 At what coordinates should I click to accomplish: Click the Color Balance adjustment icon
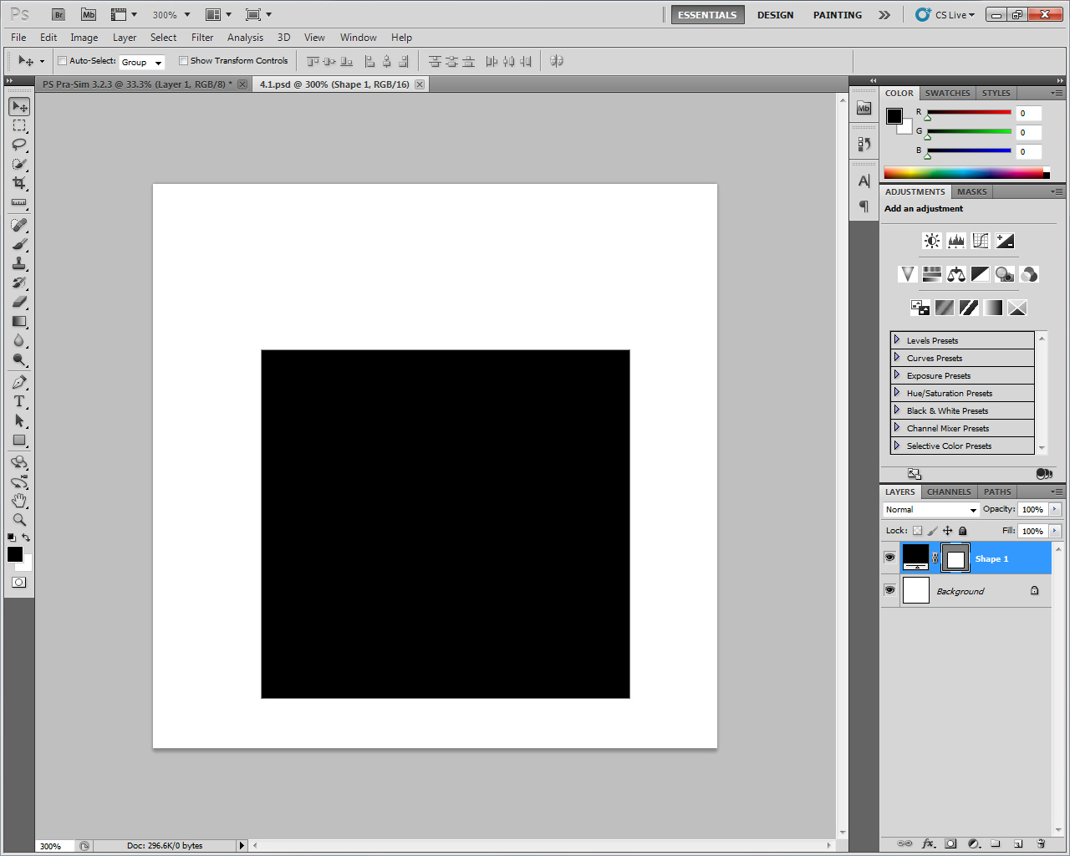[956, 274]
